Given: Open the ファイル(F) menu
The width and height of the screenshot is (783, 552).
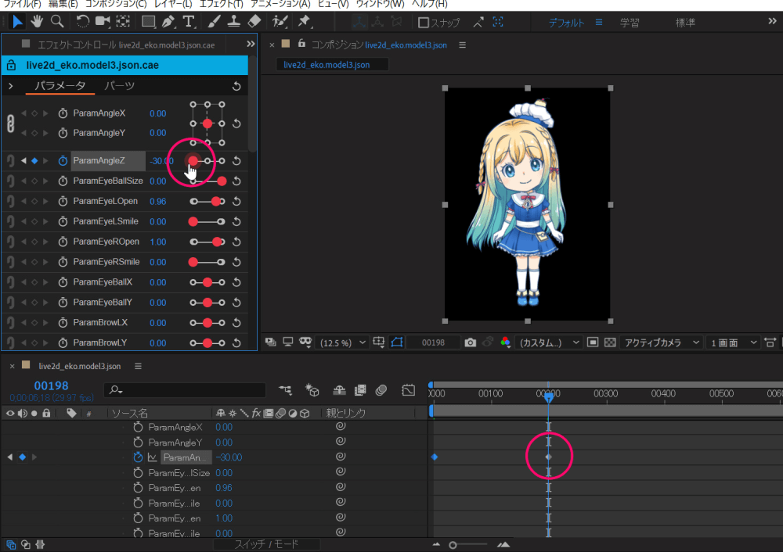Looking at the screenshot, I should click(22, 4).
